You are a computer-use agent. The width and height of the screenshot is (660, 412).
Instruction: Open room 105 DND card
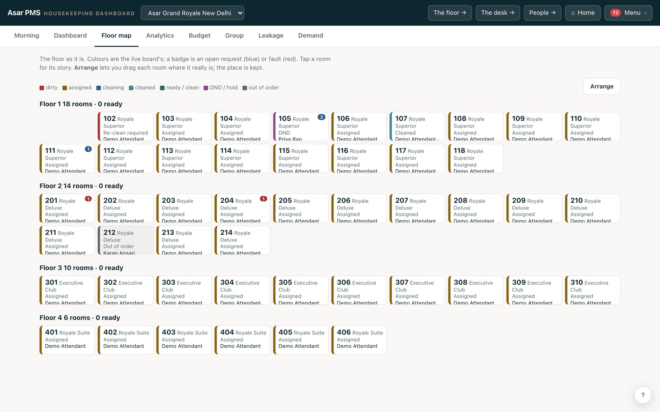(301, 126)
